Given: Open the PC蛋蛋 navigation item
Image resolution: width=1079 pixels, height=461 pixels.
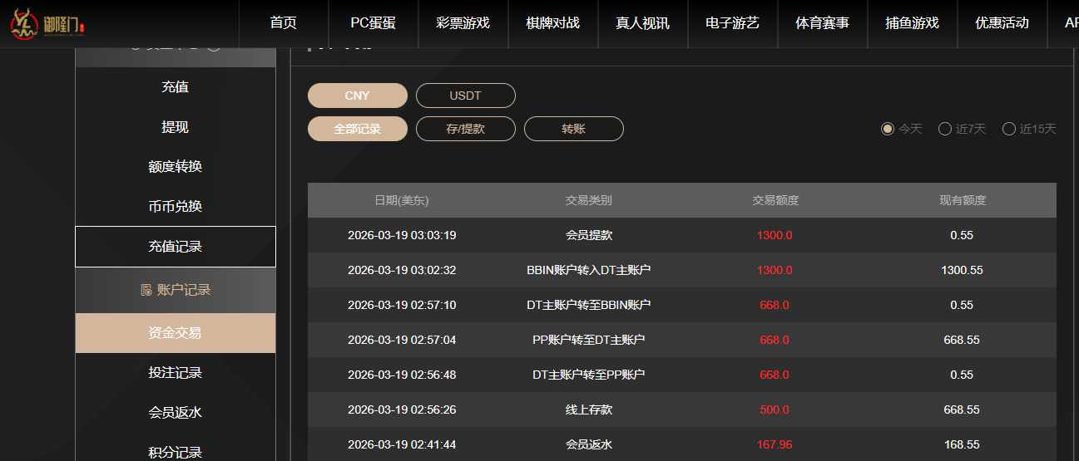Looking at the screenshot, I should pyautogui.click(x=374, y=23).
